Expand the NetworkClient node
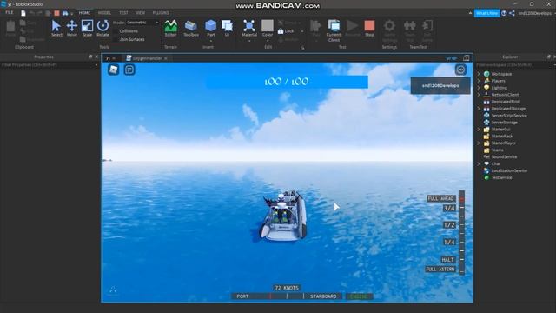Viewport: 556px width, 313px height. [x=479, y=95]
